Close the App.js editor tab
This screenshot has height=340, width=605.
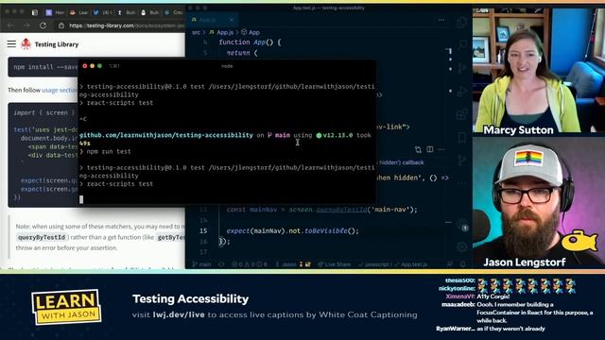pyautogui.click(x=231, y=20)
